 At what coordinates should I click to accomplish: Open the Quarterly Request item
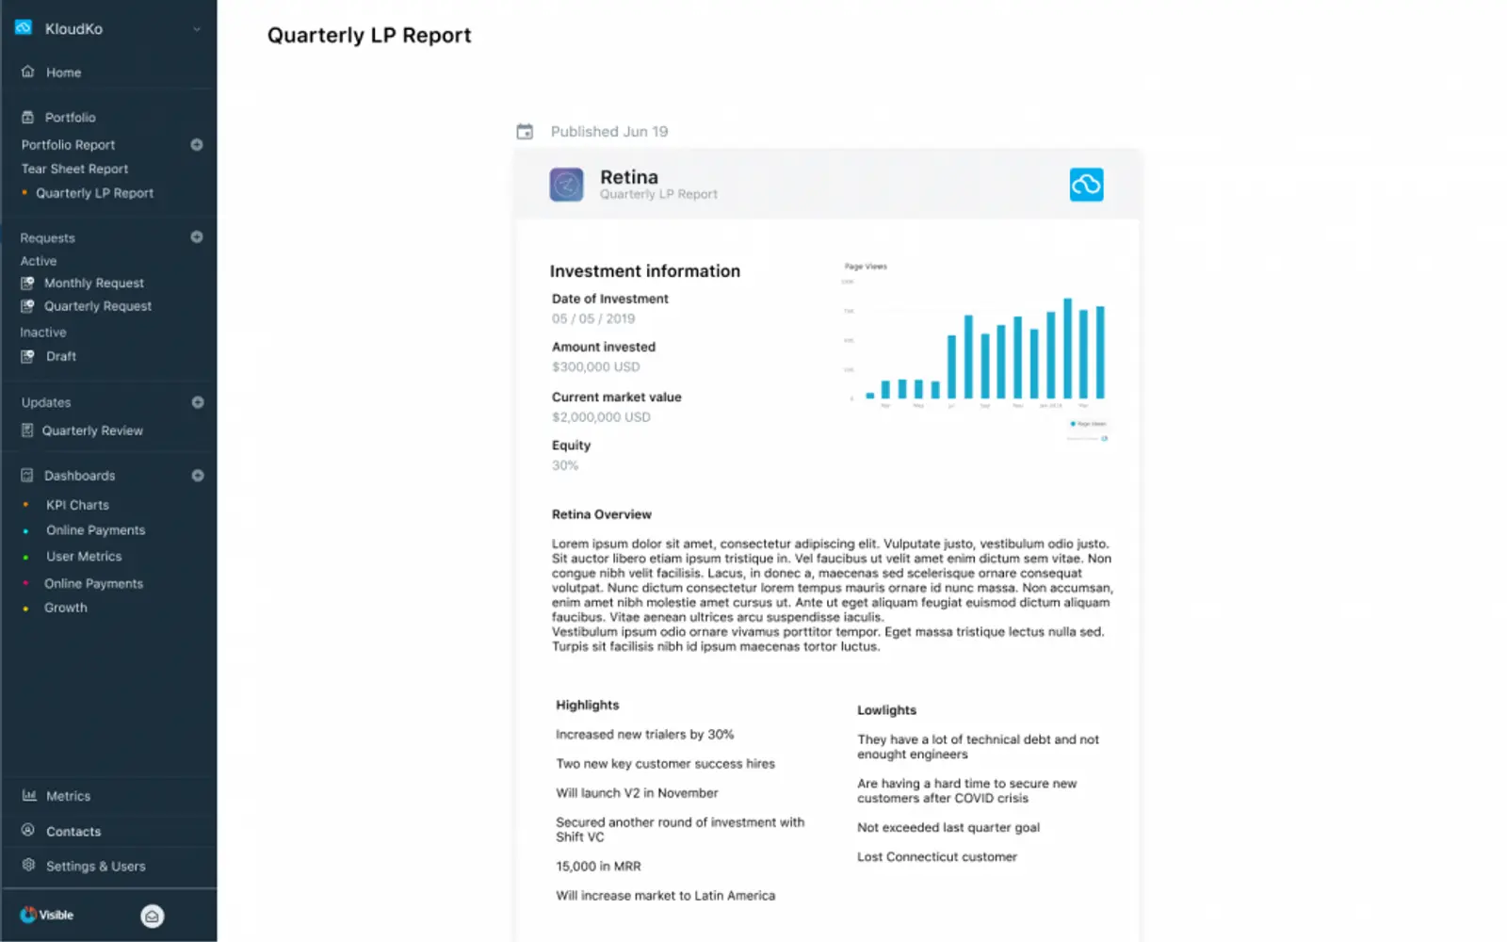click(98, 306)
